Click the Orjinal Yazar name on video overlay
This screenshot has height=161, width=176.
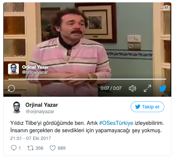[35, 67]
